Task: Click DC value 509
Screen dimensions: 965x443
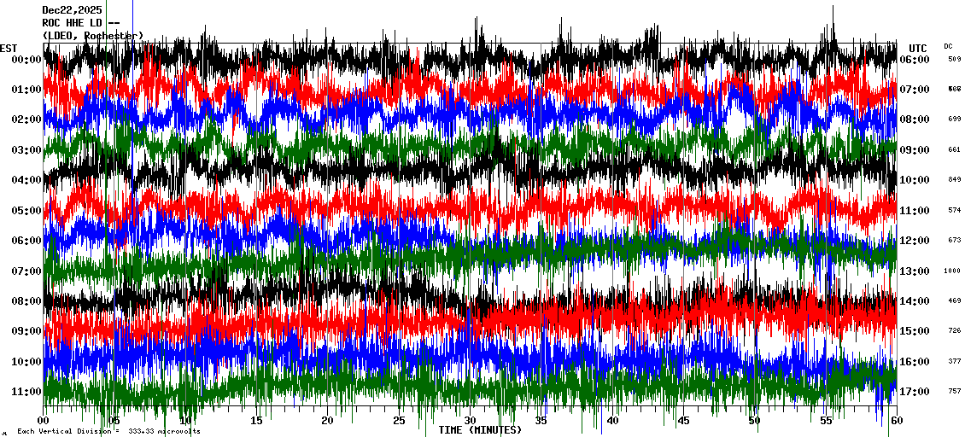Action: point(955,59)
